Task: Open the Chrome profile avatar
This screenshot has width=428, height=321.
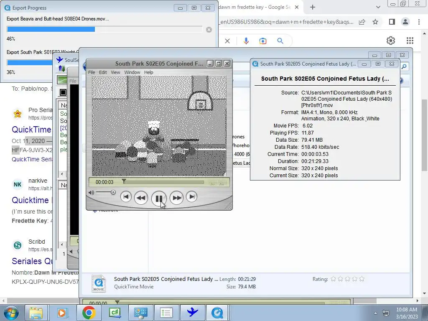Action: point(405,22)
